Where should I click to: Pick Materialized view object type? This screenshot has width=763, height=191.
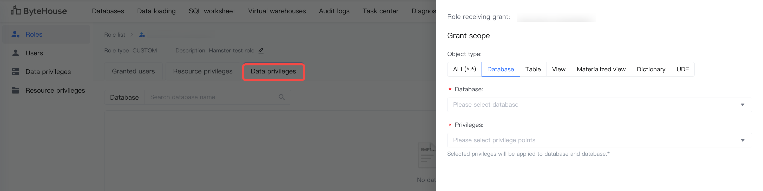coord(601,69)
